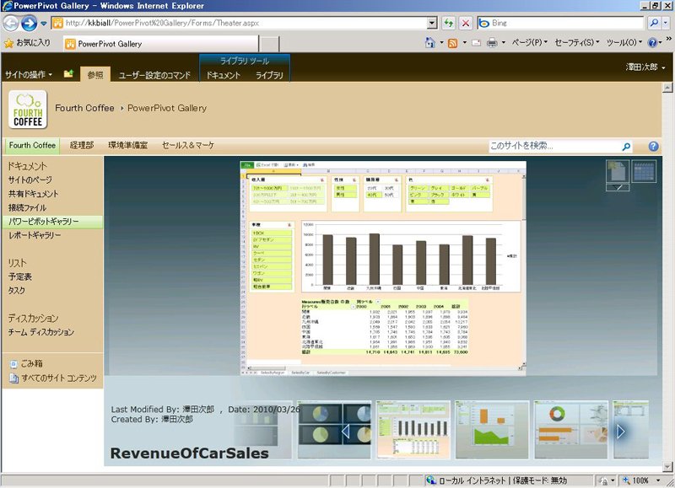Click the Bing magnifier search button

point(654,23)
